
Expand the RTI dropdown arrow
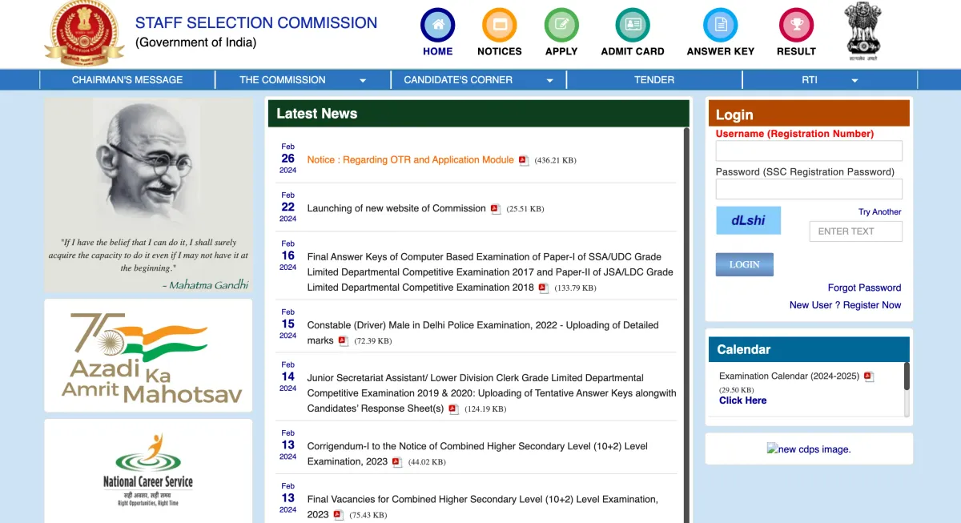click(854, 81)
